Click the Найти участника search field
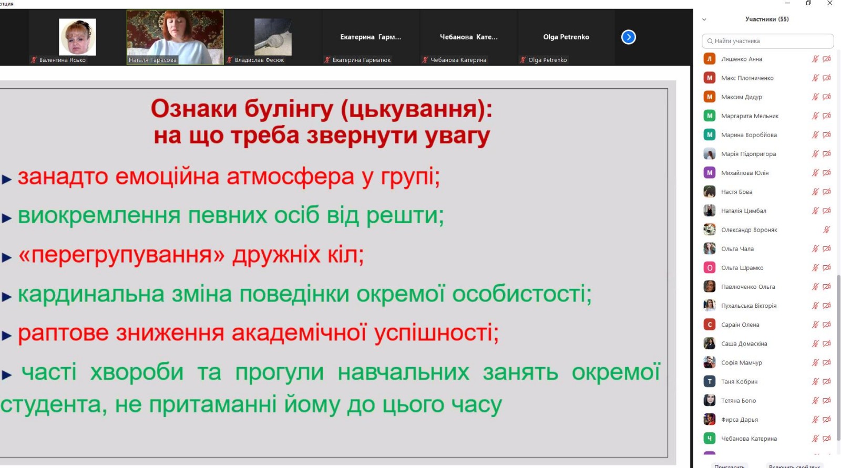Image resolution: width=841 pixels, height=468 pixels. point(767,41)
